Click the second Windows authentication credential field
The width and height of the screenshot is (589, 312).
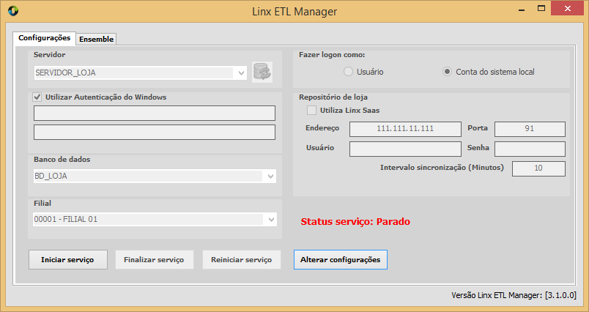[x=155, y=132]
